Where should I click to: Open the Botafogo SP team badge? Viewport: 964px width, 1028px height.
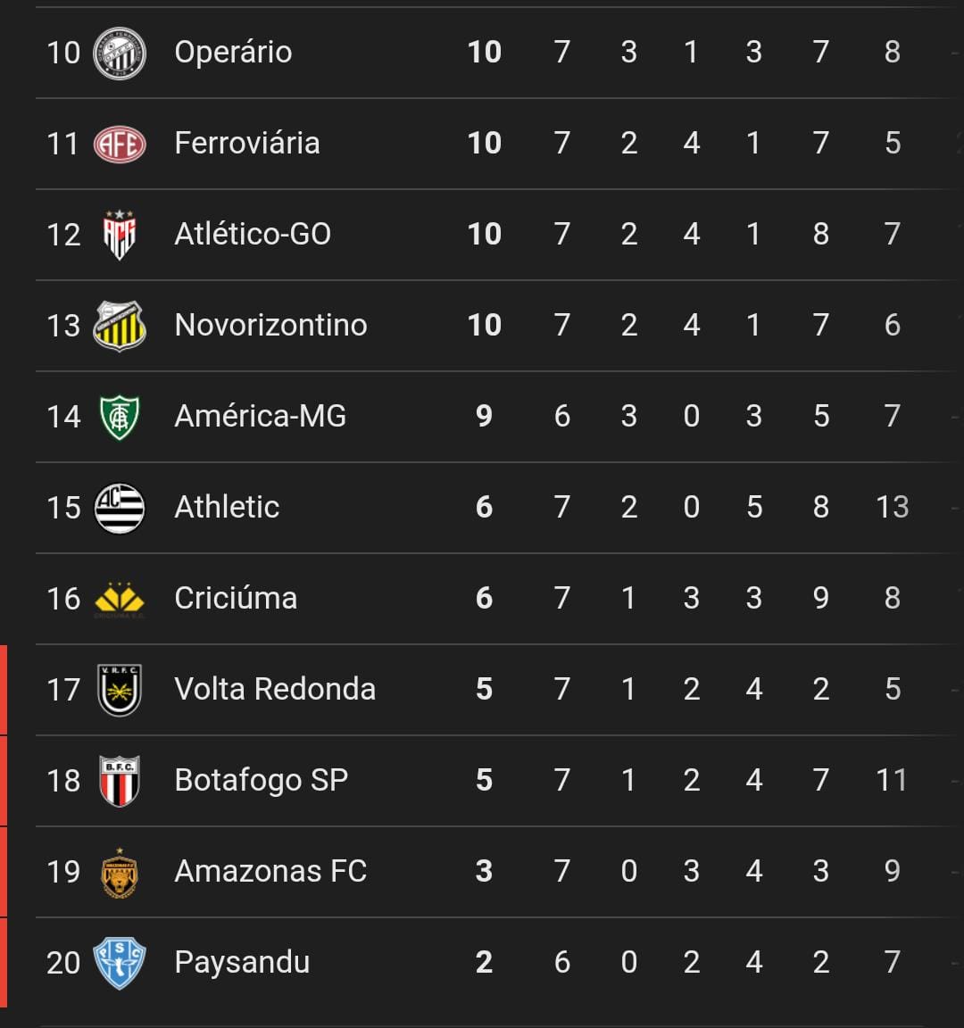[x=120, y=781]
